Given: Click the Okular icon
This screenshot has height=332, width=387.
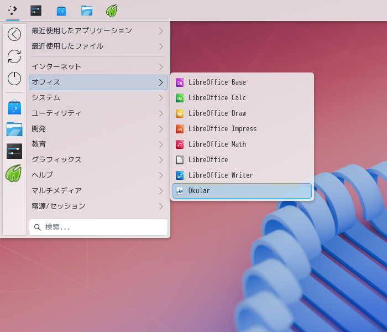Looking at the screenshot, I should 180,191.
